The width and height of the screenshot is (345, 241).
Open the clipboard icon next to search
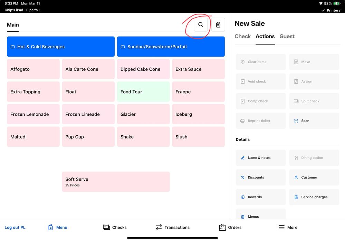coord(218,25)
